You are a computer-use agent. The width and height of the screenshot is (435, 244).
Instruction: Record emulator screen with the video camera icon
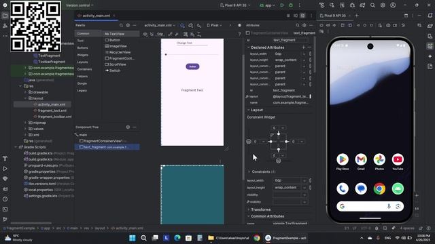click(396, 26)
